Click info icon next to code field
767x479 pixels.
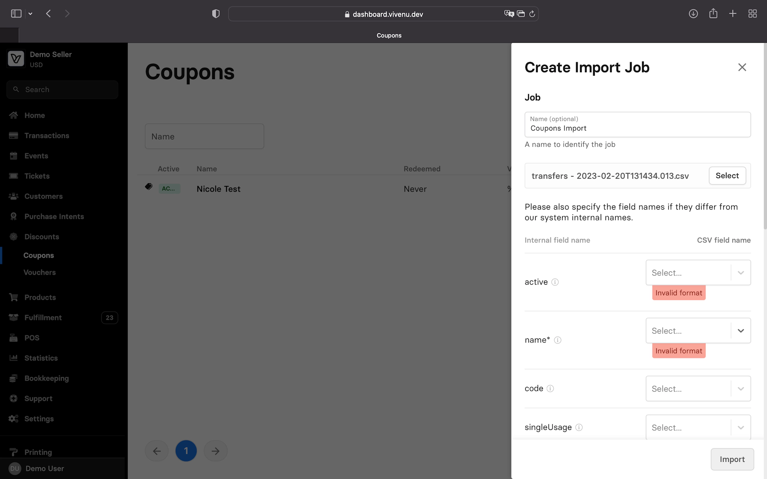(550, 388)
